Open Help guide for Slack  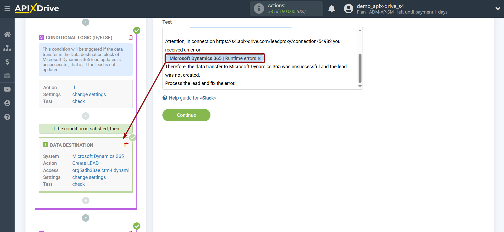(192, 98)
